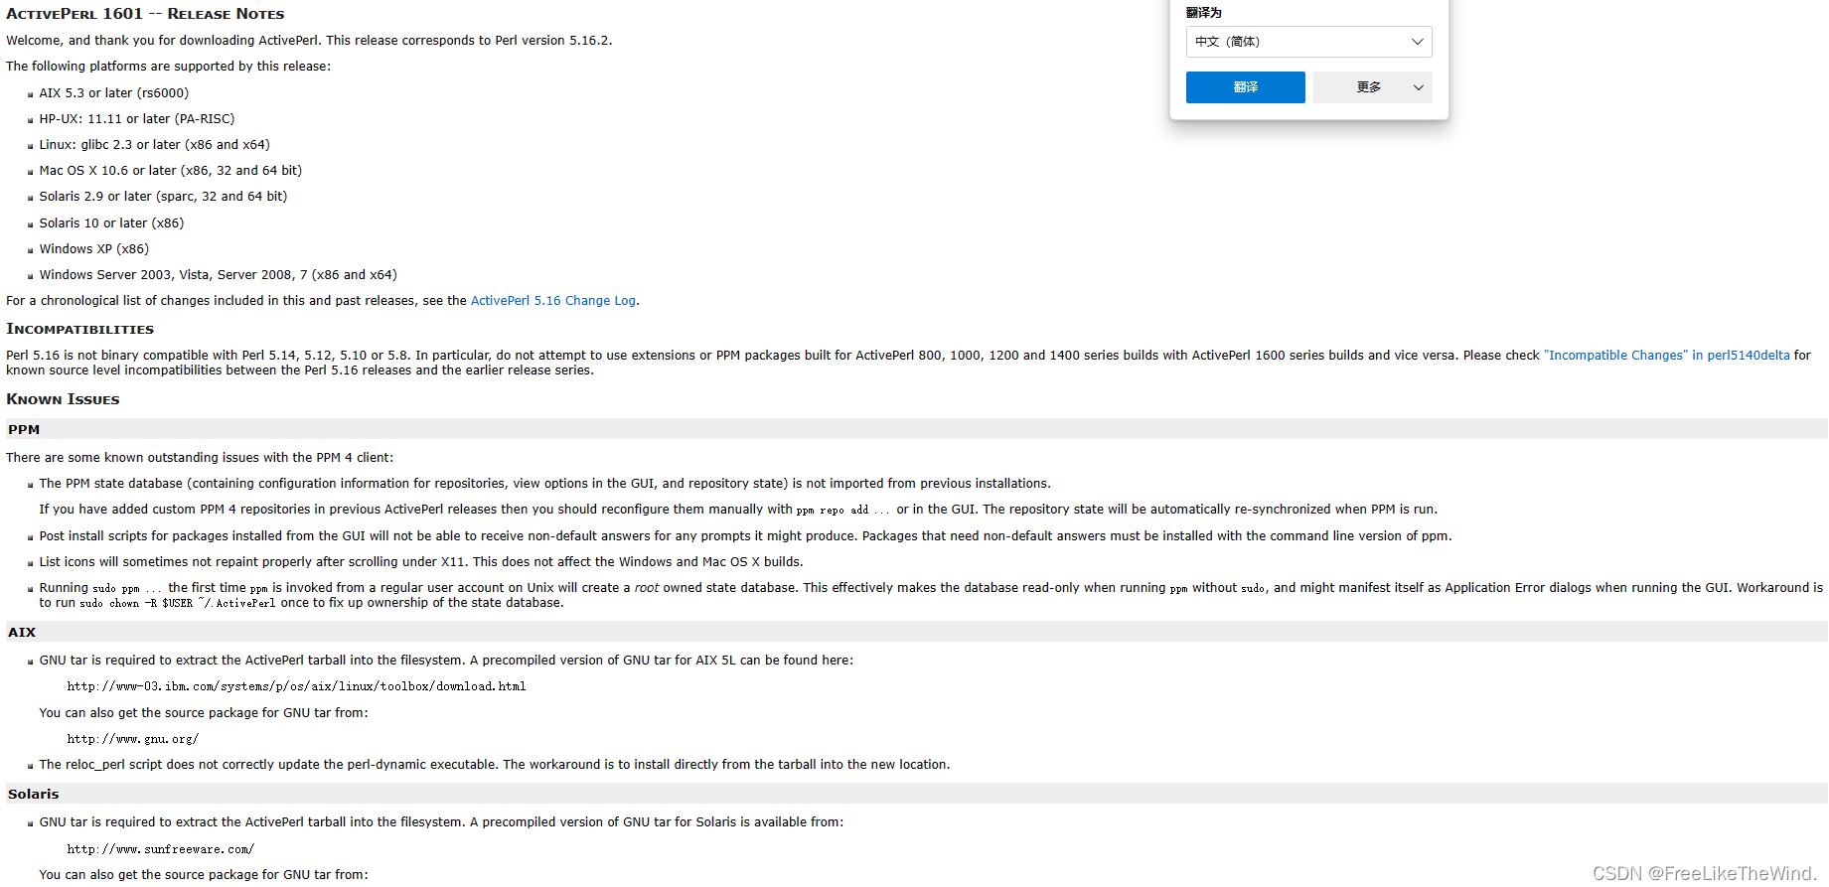The width and height of the screenshot is (1829, 887).
Task: Expand the 更多 more options menu
Action: point(1372,87)
